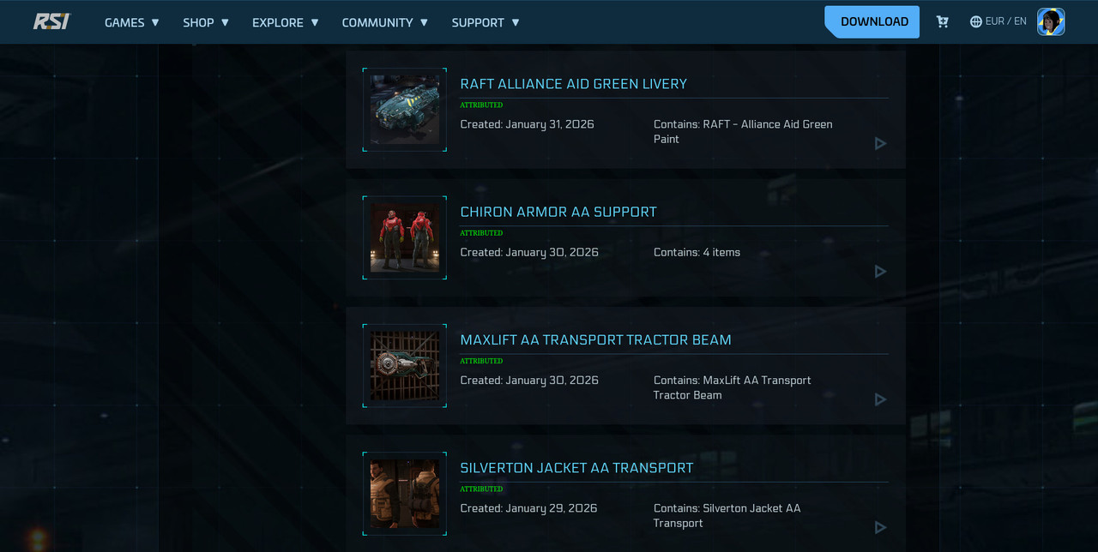
Task: Open the Community menu
Action: (385, 22)
